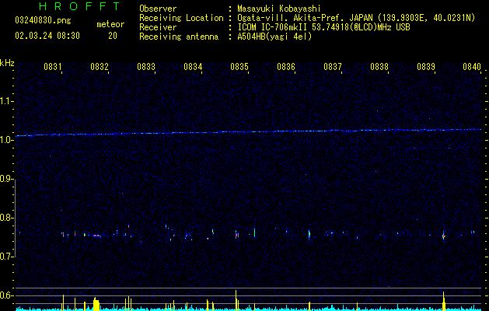The width and height of the screenshot is (489, 311).
Task: Click the meteor echo burst after 0839
Action: click(443, 236)
